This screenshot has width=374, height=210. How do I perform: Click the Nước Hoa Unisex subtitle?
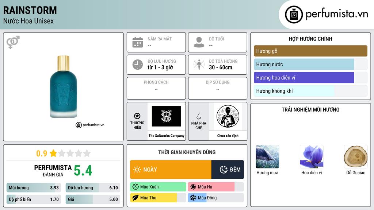28,21
